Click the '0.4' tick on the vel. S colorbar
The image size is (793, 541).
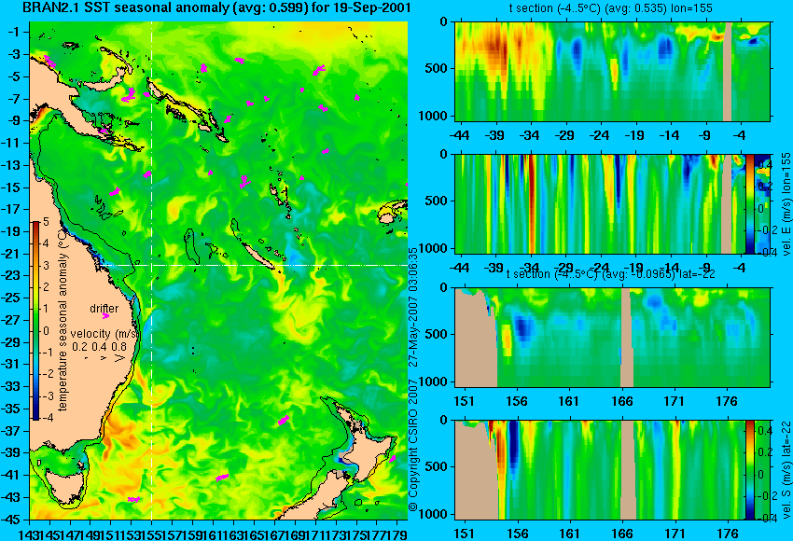[x=765, y=430]
